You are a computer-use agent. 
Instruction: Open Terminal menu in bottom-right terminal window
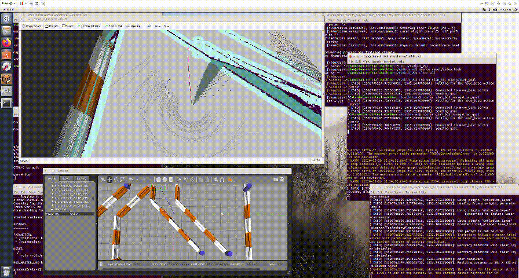coord(411,192)
